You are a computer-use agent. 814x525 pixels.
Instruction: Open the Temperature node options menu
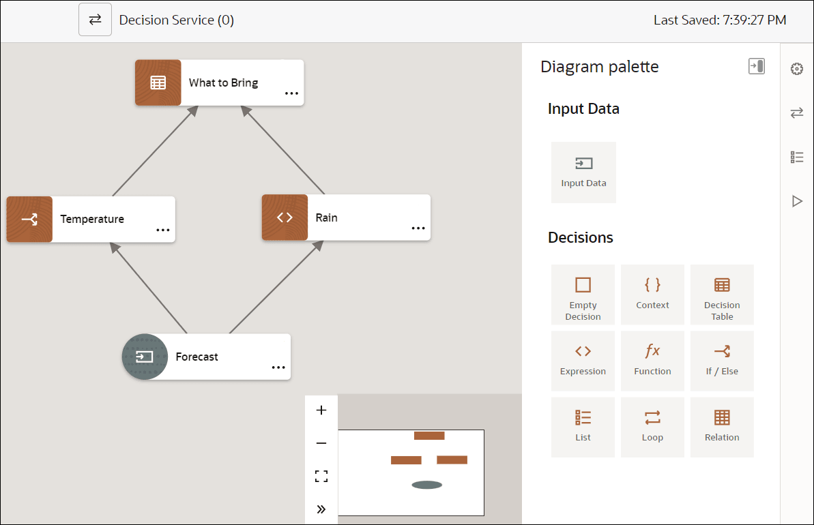(x=163, y=230)
